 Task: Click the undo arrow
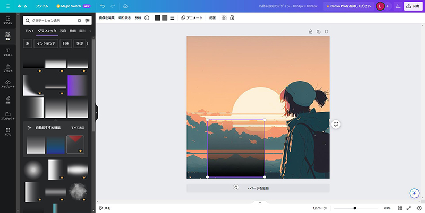point(103,6)
